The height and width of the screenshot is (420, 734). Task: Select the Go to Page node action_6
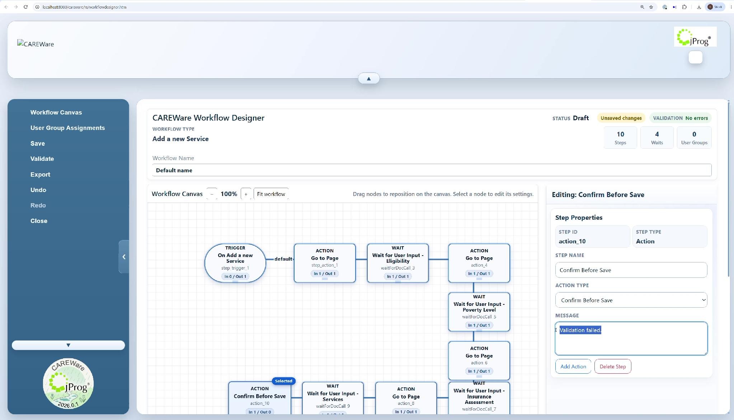pos(479,360)
